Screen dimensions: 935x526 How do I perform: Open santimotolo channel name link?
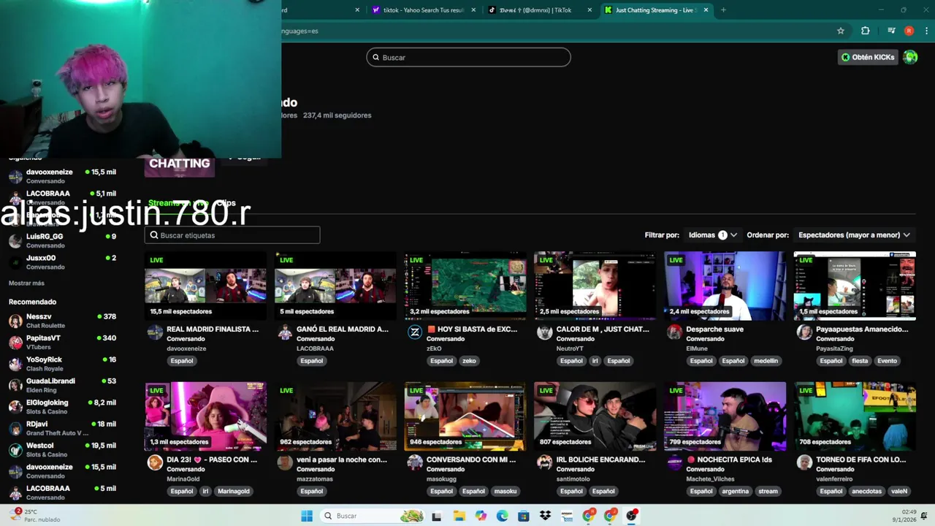[573, 479]
